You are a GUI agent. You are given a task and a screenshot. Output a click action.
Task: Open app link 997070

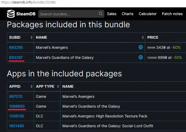[x=16, y=96]
